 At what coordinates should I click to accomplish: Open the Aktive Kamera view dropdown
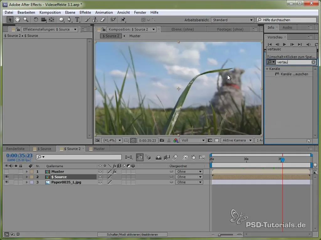[237, 140]
